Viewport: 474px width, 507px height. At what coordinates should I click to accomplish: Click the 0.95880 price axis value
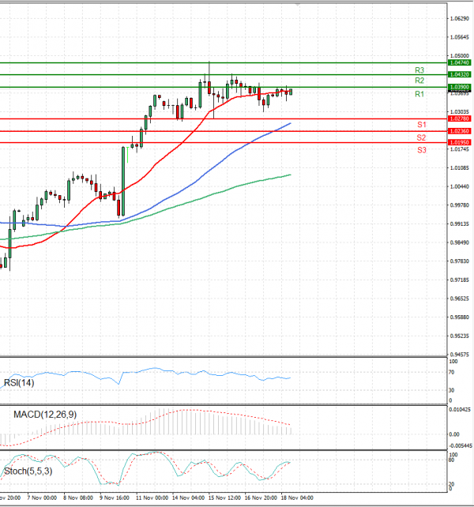(x=460, y=317)
